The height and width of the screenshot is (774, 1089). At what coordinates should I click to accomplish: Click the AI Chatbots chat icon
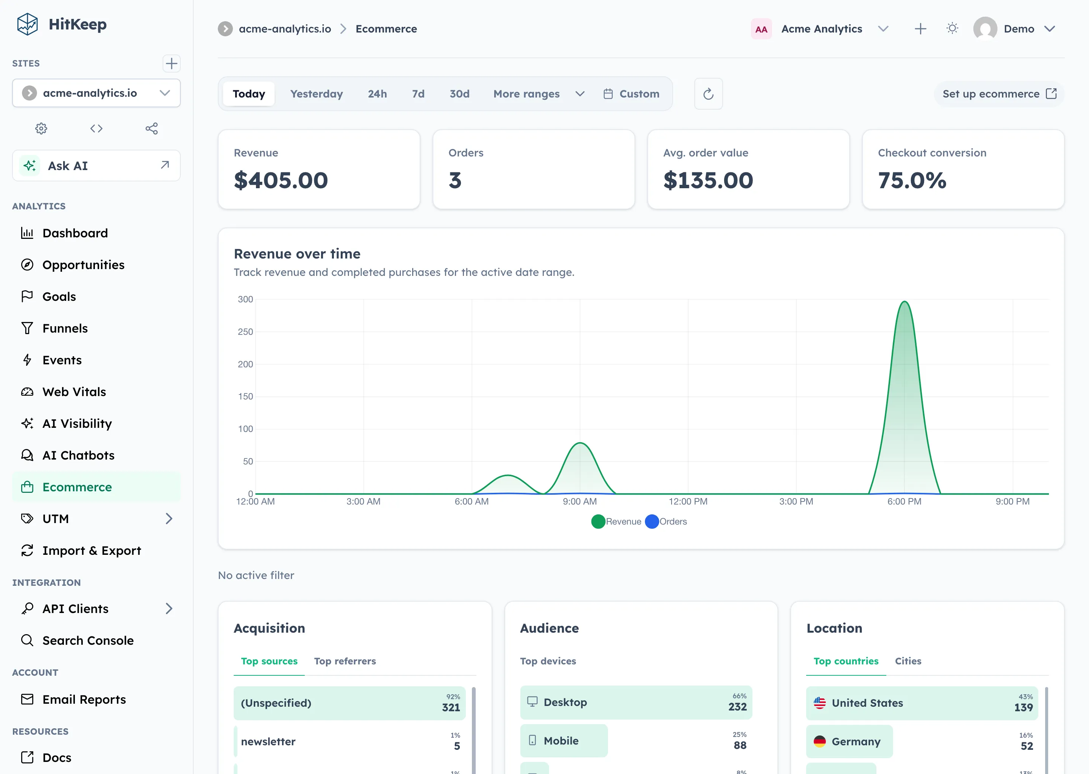pos(27,455)
